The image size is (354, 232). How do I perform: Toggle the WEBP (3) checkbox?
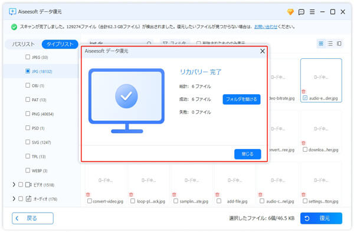tap(28, 170)
